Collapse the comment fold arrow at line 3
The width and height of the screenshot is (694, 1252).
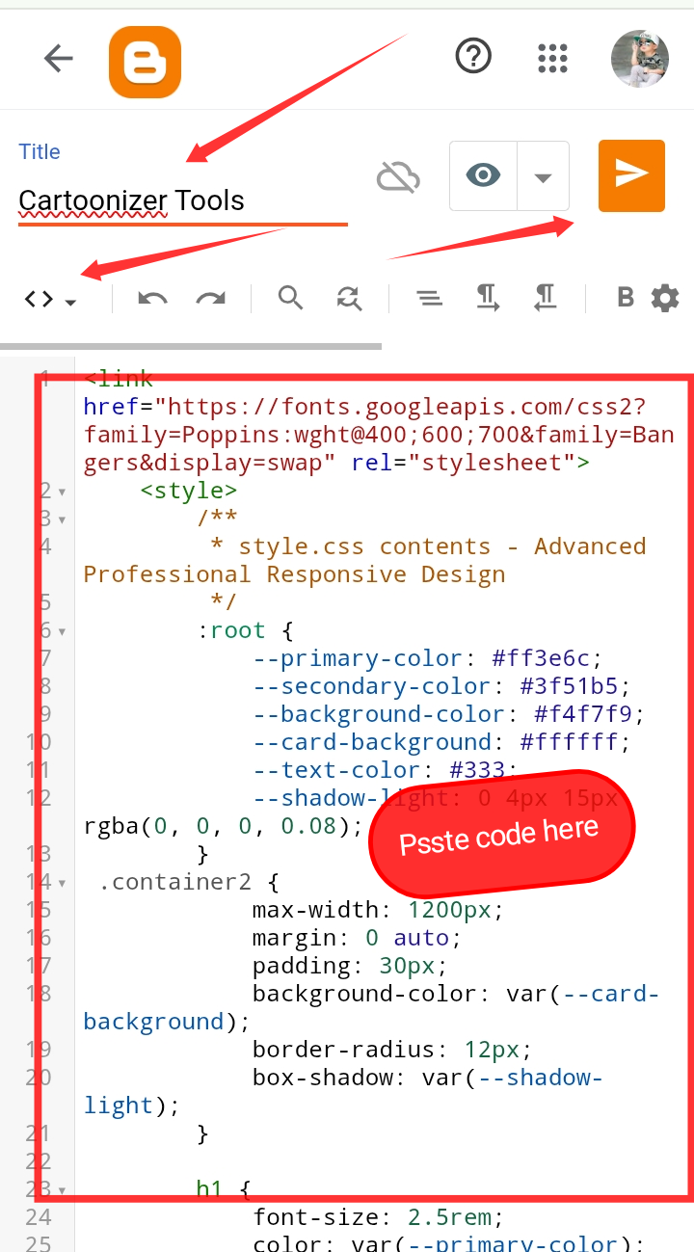click(x=62, y=519)
